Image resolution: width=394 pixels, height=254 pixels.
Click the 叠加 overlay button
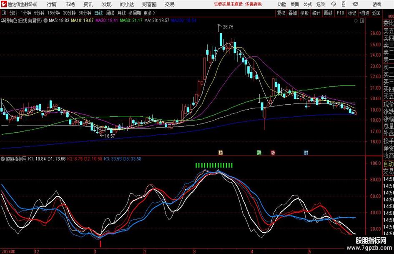point(293,13)
